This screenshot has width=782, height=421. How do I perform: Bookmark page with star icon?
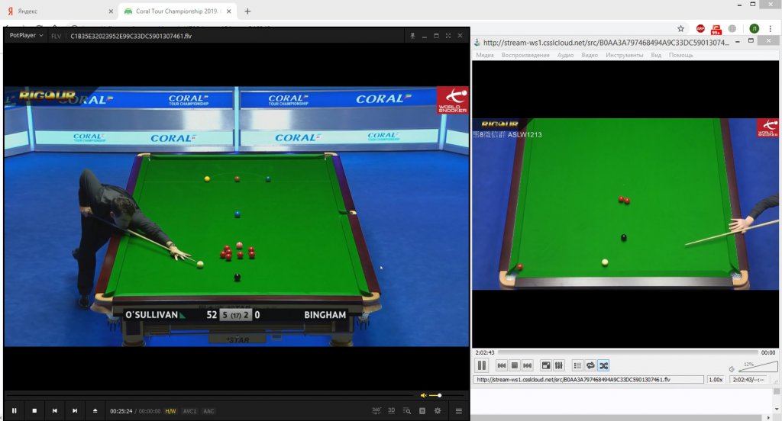coord(680,28)
